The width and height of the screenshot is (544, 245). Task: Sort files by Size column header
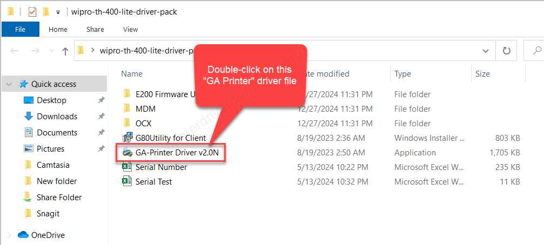click(482, 74)
